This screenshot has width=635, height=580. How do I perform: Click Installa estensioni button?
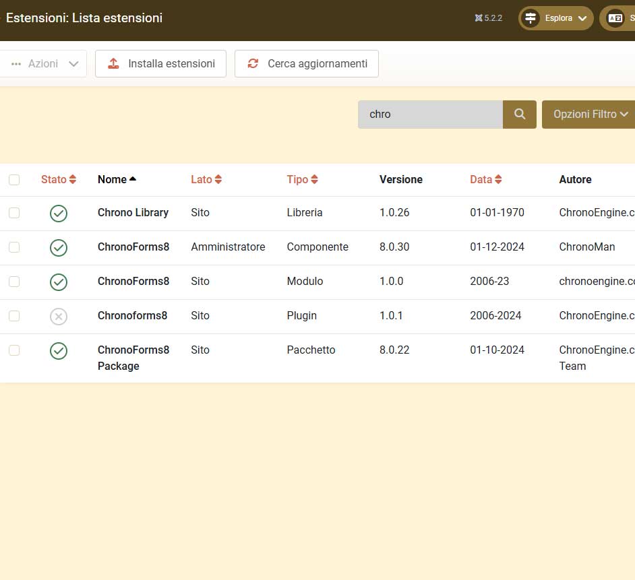pos(160,64)
